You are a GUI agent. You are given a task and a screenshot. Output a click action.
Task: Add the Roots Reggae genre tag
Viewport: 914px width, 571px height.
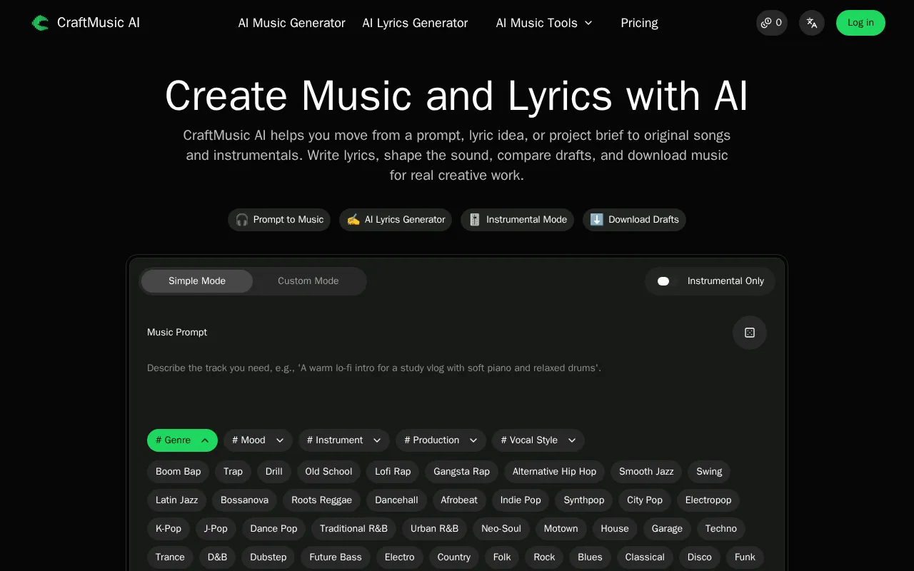(x=321, y=500)
